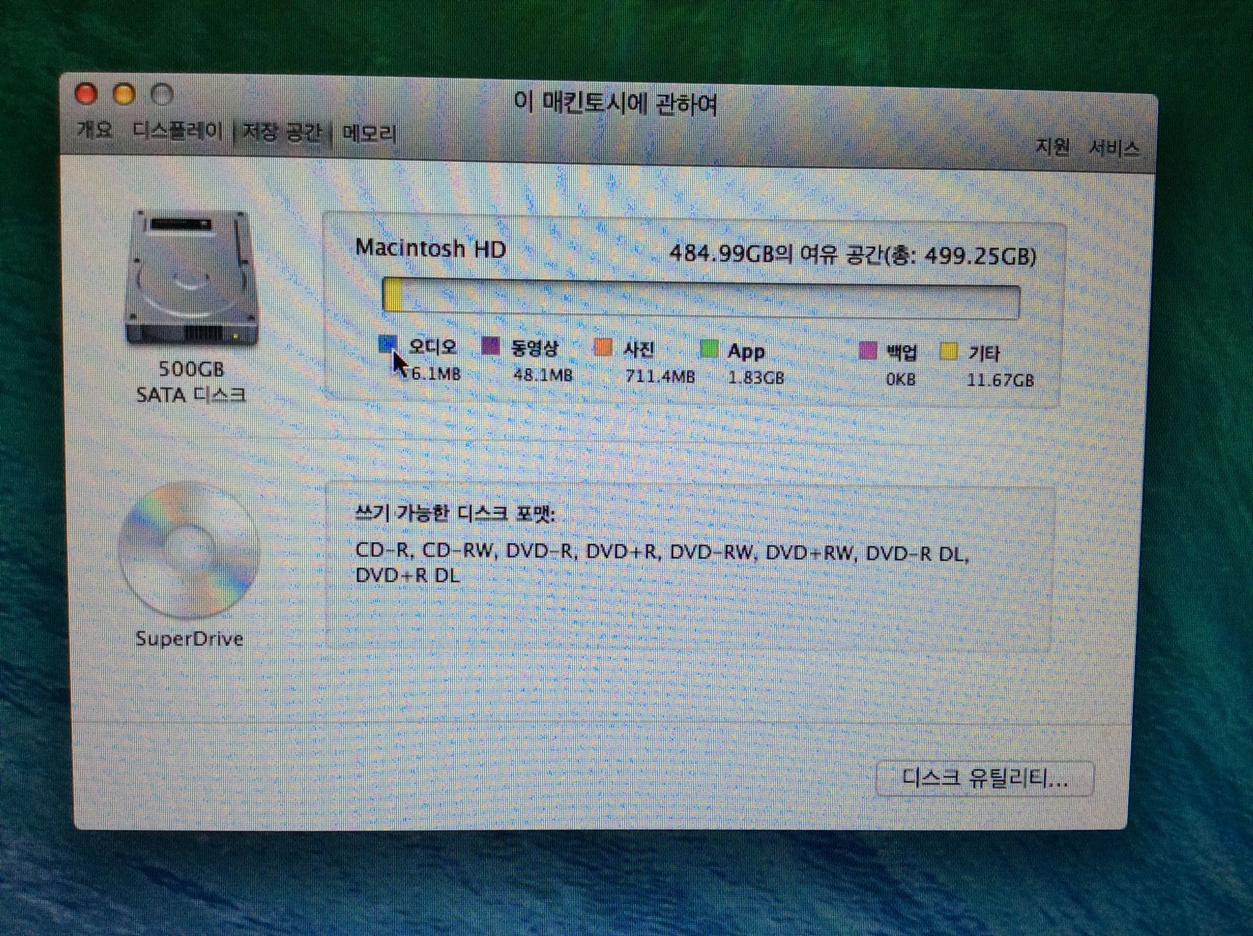Open the 지원 (Support) link
Viewport: 1253px width, 936px height.
(1052, 147)
